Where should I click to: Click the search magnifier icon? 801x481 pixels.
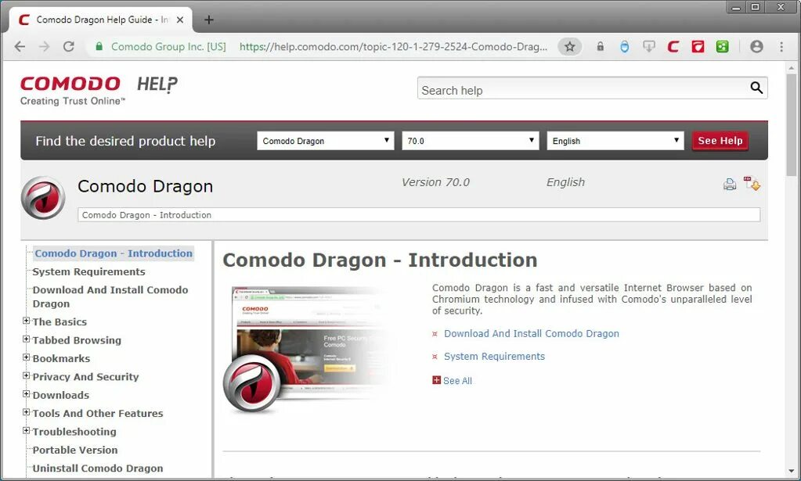coord(756,88)
